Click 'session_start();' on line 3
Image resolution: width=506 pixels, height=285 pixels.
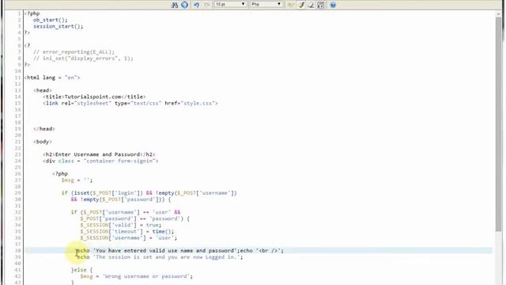coord(58,26)
